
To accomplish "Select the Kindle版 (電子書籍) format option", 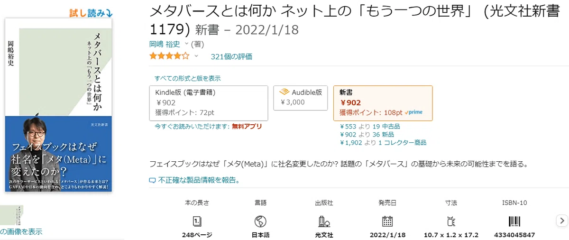I will 209,103.
